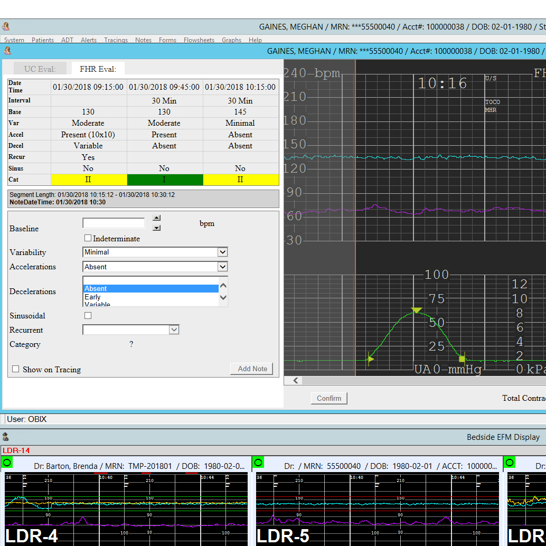Image resolution: width=546 pixels, height=546 pixels.
Task: Enable the Show on Tracing checkbox
Action: [x=15, y=369]
